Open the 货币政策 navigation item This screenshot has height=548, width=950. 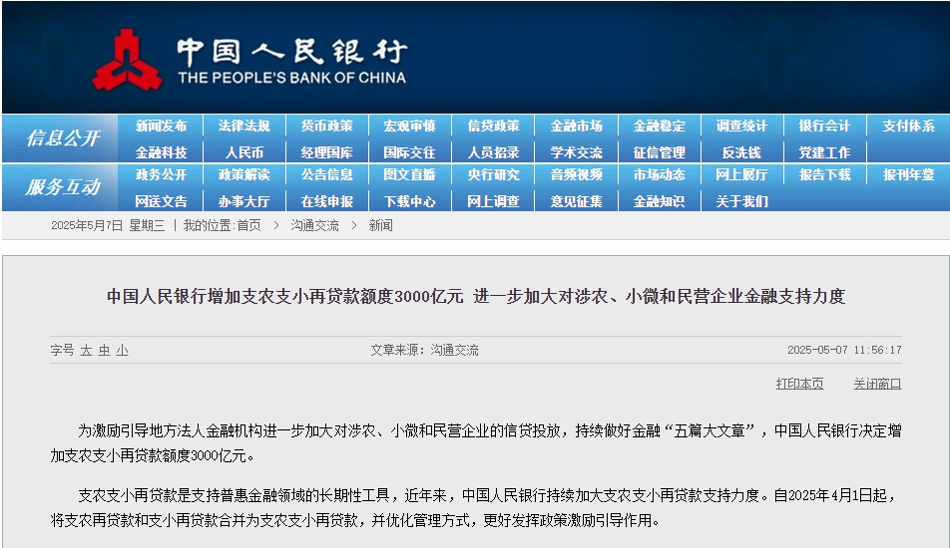(326, 127)
